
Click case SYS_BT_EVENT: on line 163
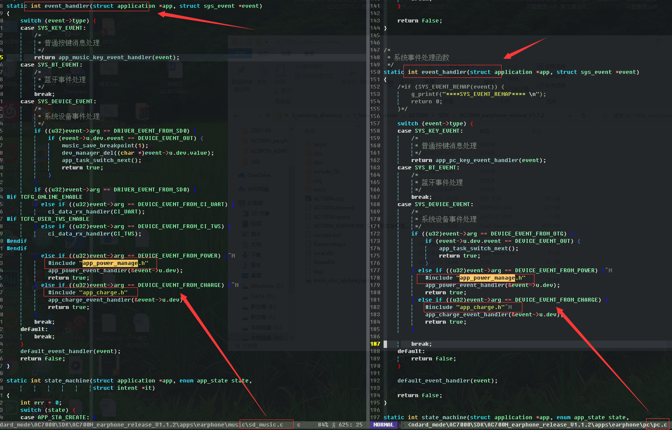(x=429, y=168)
